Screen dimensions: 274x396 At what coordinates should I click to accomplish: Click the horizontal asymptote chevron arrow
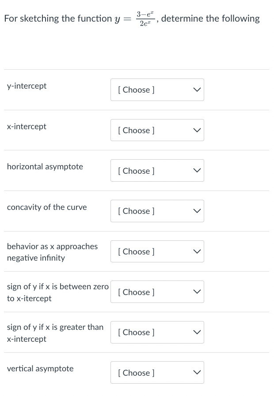(197, 171)
